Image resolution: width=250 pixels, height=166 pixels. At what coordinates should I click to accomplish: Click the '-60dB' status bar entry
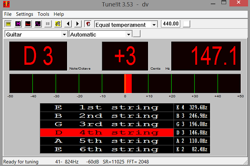(x=92, y=162)
